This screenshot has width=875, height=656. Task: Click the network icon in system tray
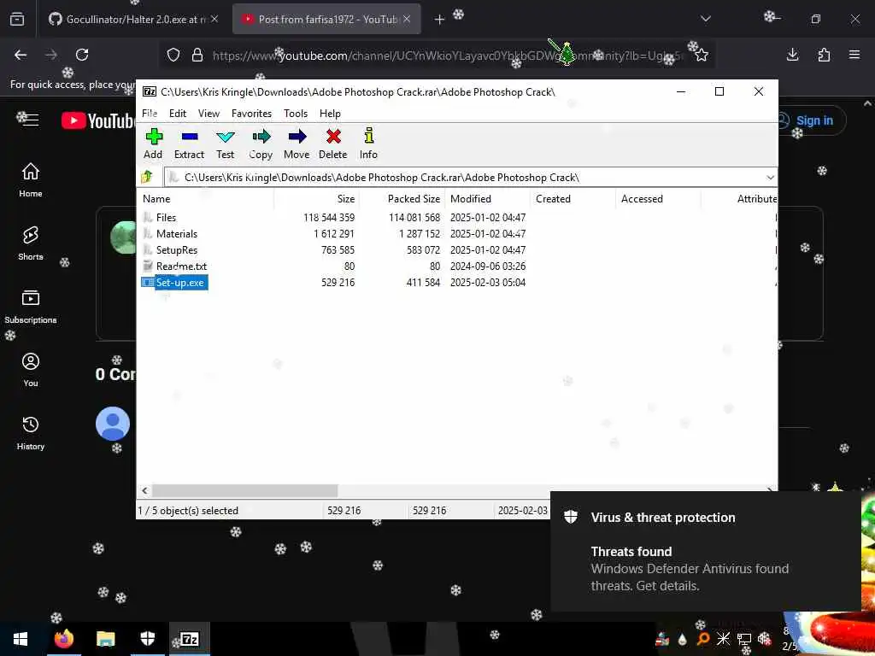[x=744, y=639]
